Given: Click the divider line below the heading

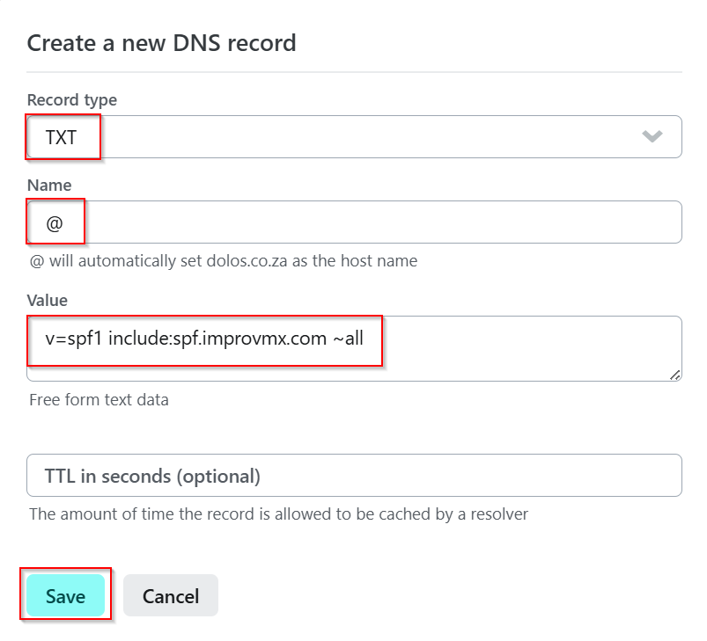Looking at the screenshot, I should tap(354, 71).
